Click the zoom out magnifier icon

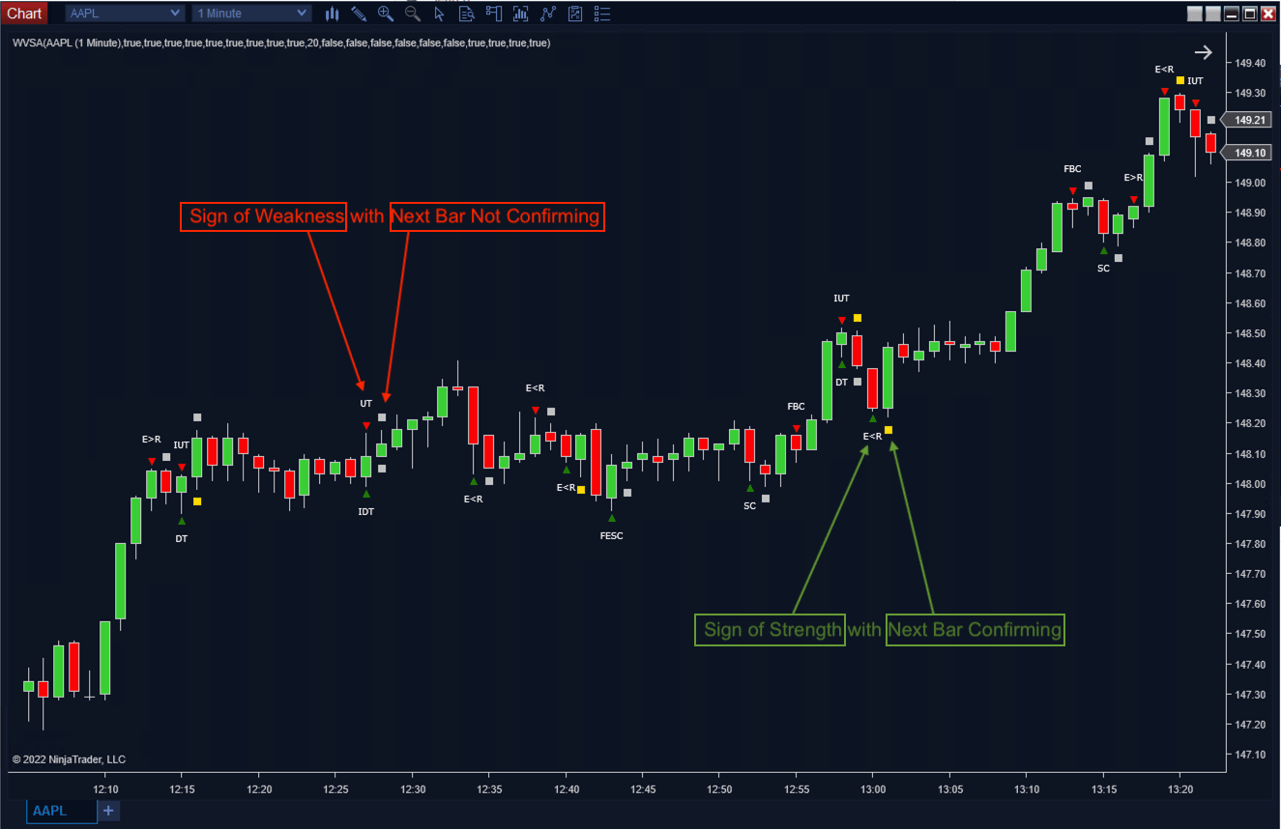pos(413,14)
